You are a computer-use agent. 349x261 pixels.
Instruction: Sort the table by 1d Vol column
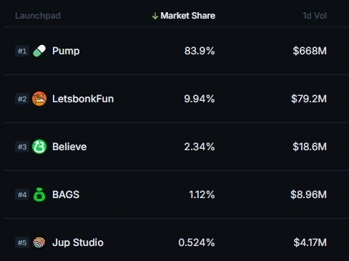pyautogui.click(x=315, y=16)
